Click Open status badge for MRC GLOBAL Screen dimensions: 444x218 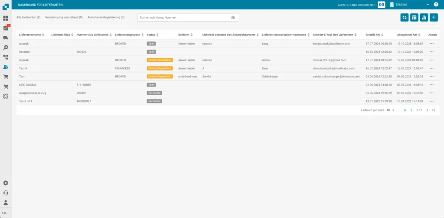click(x=151, y=85)
